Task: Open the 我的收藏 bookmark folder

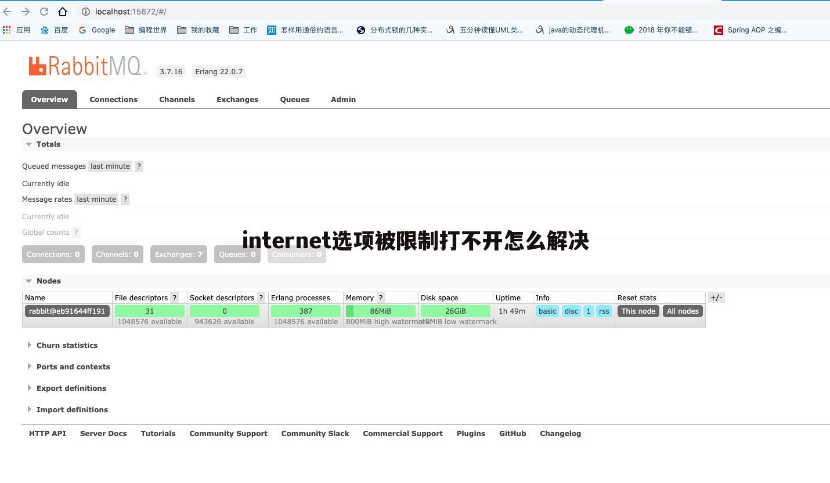Action: click(198, 30)
